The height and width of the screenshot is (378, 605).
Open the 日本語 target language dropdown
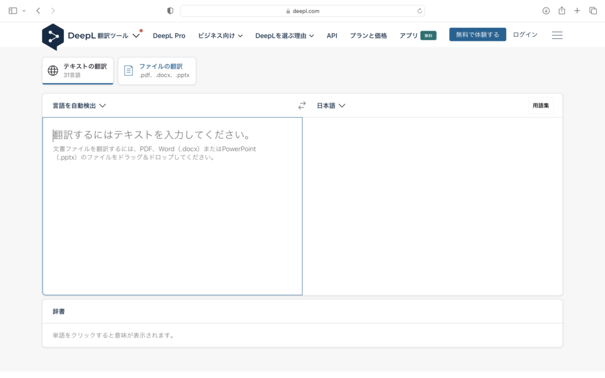(331, 105)
